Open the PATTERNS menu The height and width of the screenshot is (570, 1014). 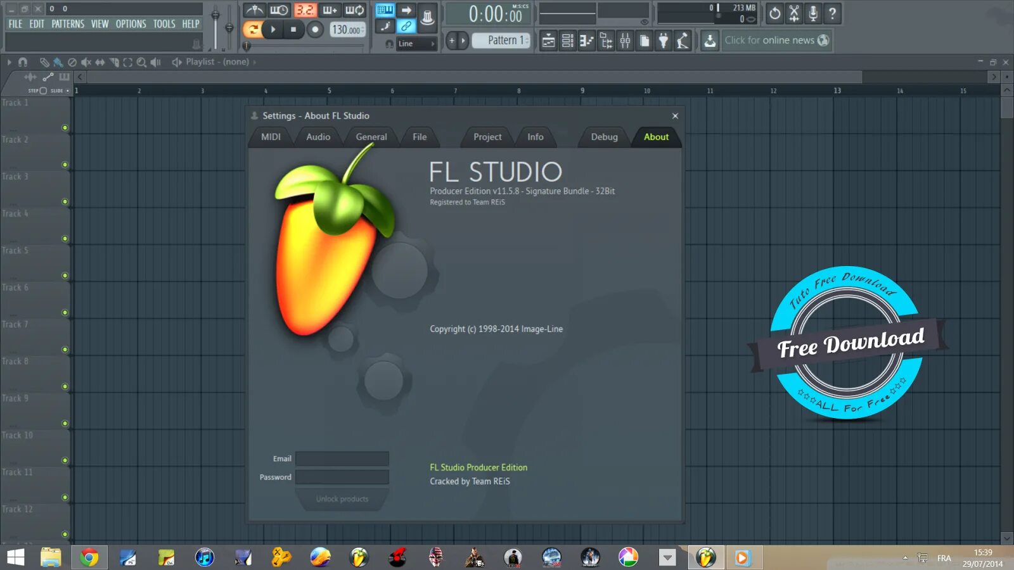click(x=68, y=24)
